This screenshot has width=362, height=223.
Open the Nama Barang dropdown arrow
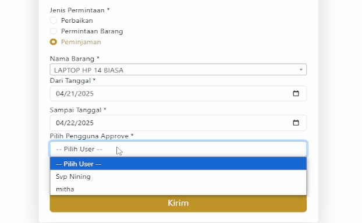301,70
